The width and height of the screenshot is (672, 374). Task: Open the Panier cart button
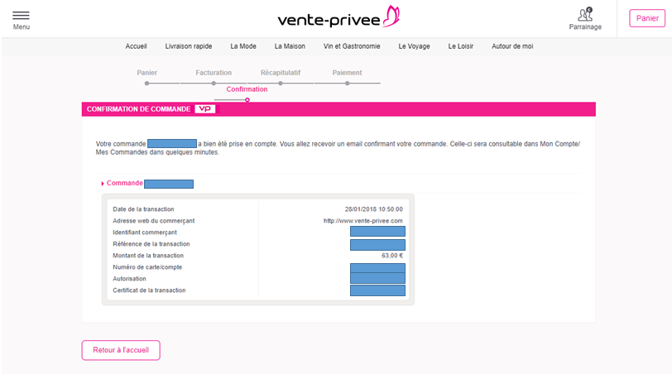647,18
